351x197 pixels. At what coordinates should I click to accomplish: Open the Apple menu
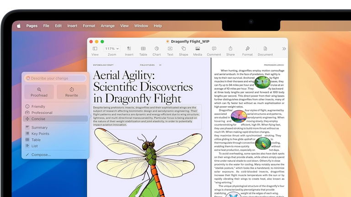point(19,26)
